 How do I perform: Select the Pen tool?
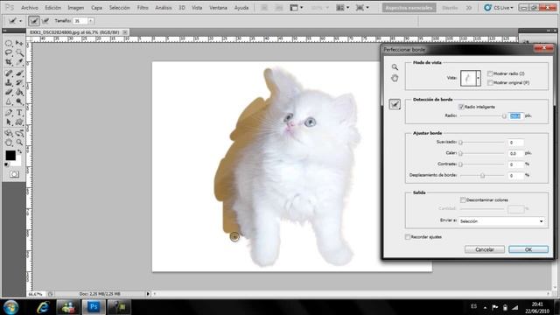pos(9,113)
